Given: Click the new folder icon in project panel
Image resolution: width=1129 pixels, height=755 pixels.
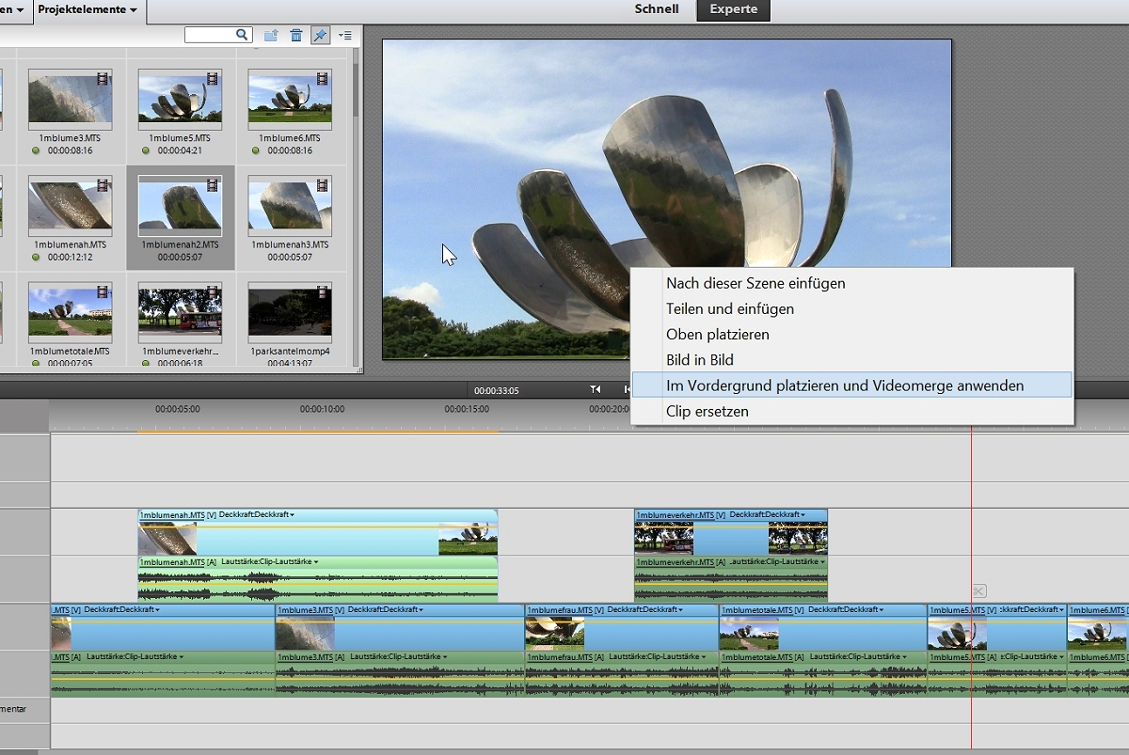Looking at the screenshot, I should pyautogui.click(x=271, y=36).
